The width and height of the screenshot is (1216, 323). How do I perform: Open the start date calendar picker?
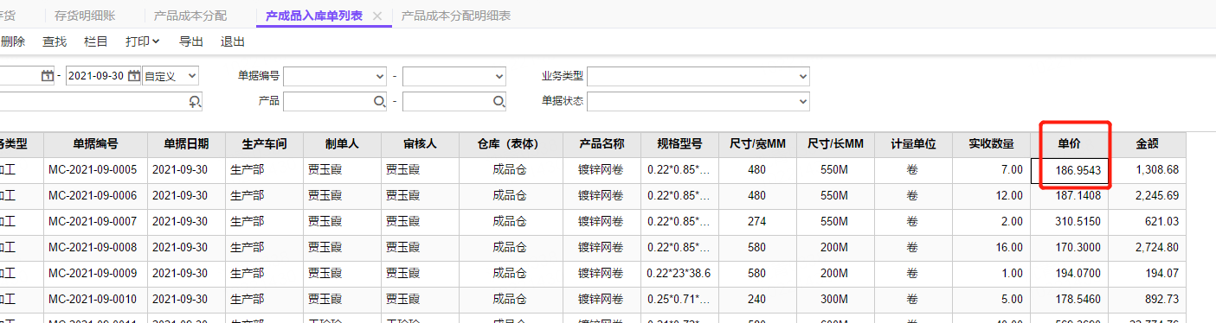pos(48,76)
